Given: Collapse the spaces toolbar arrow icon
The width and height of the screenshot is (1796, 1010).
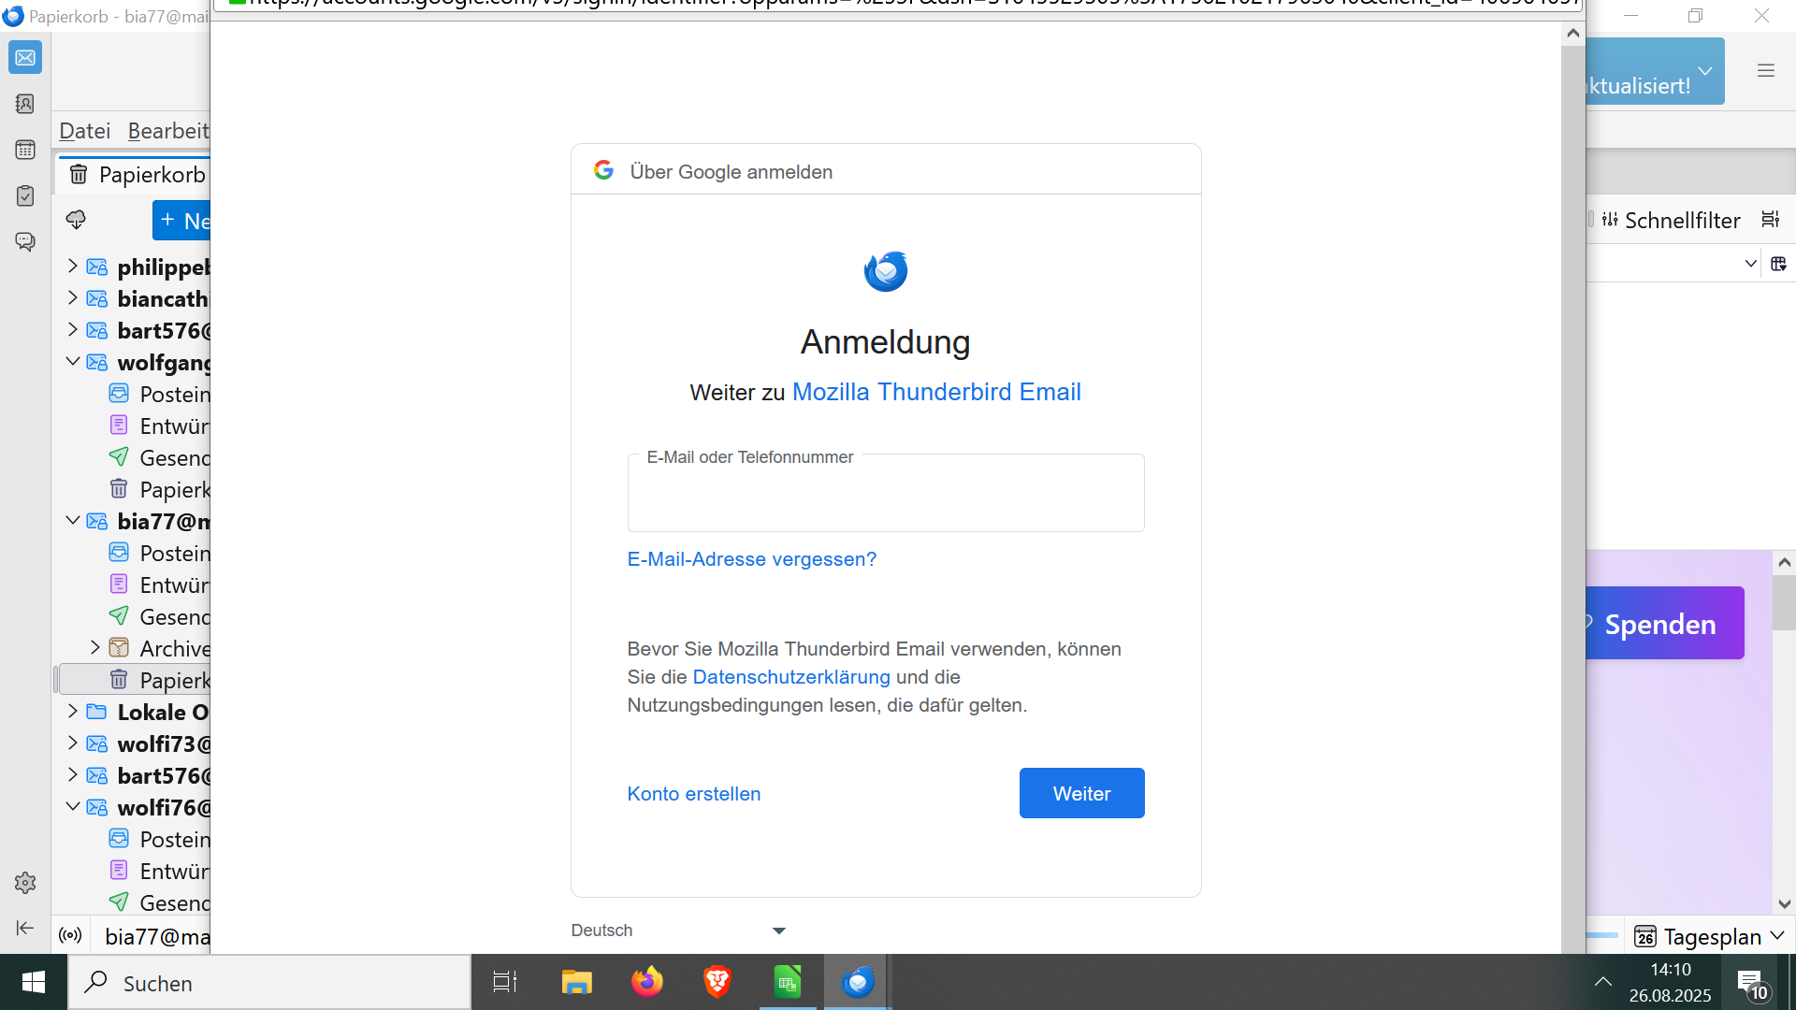Looking at the screenshot, I should click(x=25, y=928).
